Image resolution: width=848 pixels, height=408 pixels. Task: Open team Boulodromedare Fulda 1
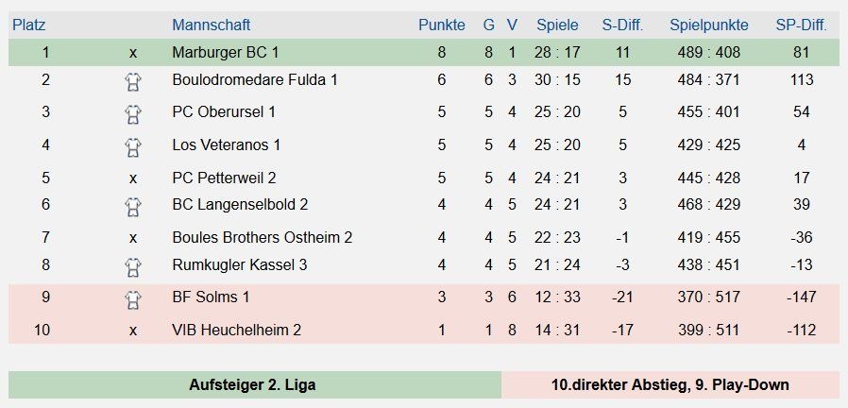(x=255, y=80)
